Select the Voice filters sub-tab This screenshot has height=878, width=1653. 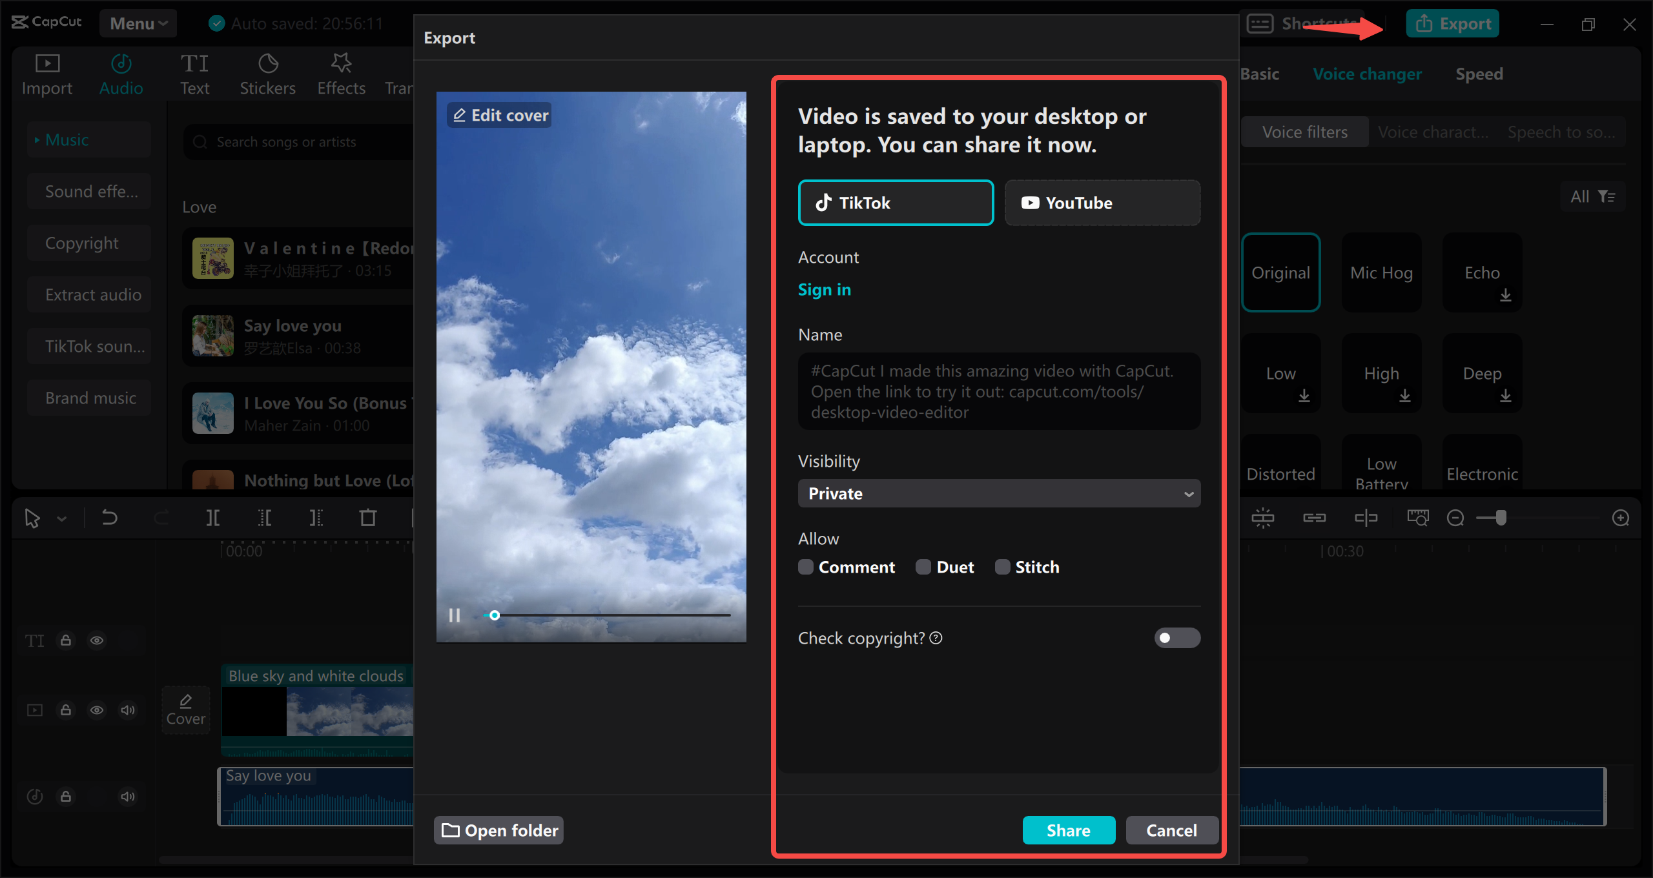click(x=1305, y=132)
